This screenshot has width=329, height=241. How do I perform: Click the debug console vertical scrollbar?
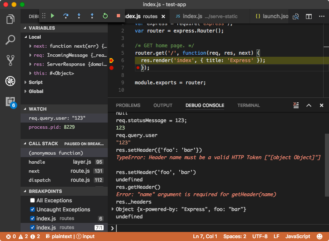[327, 165]
